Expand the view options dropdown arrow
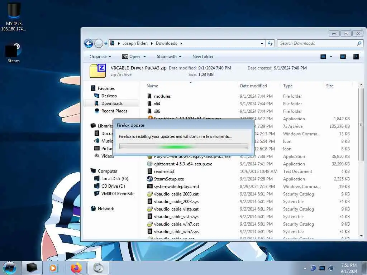The height and width of the screenshot is (275, 367). point(331,57)
